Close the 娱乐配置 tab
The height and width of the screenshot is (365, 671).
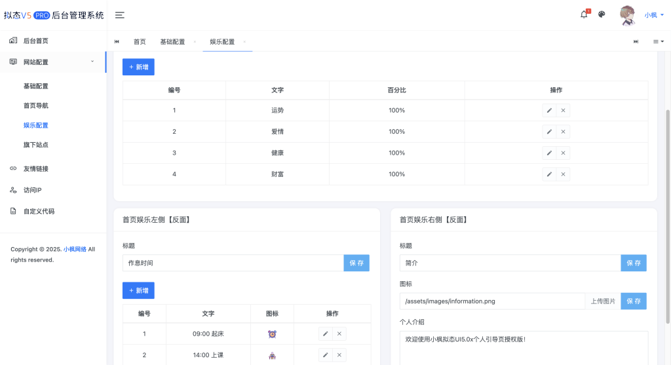tap(244, 41)
